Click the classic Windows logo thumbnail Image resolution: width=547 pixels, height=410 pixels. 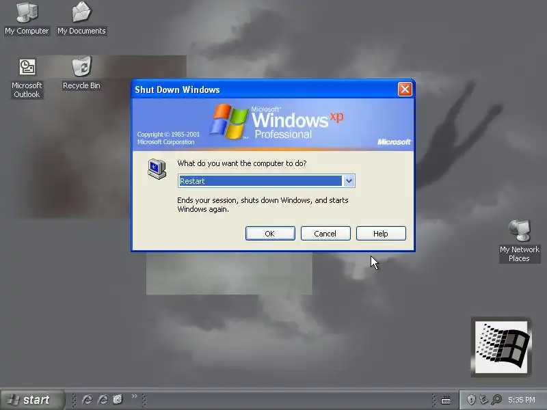pos(501,347)
